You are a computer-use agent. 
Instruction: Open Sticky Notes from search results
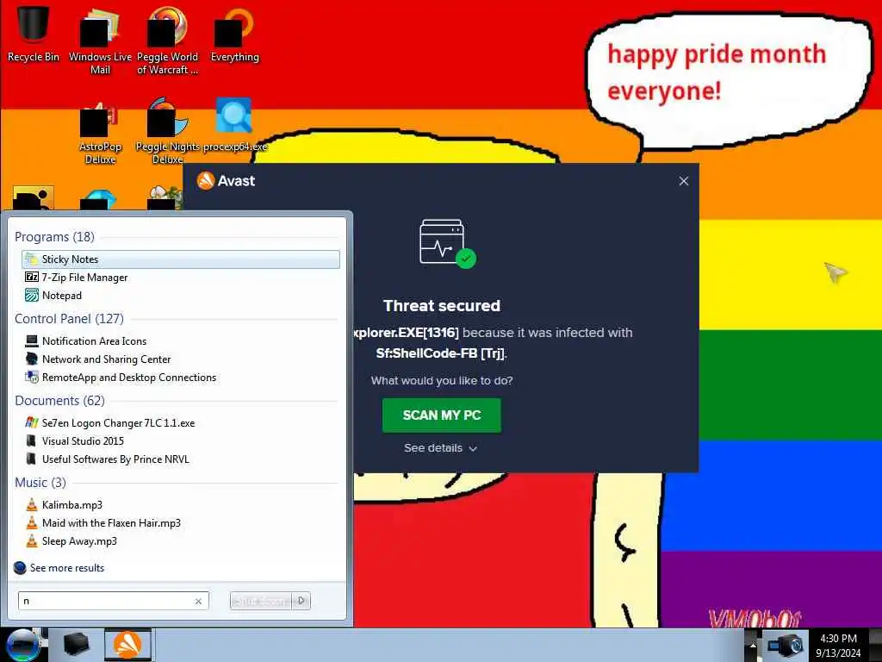(181, 259)
